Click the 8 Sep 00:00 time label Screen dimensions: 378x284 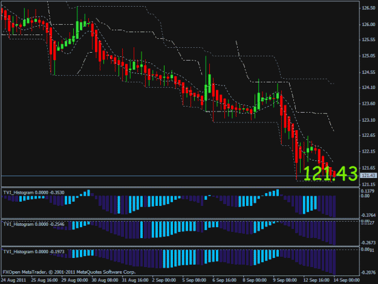tap(255, 280)
